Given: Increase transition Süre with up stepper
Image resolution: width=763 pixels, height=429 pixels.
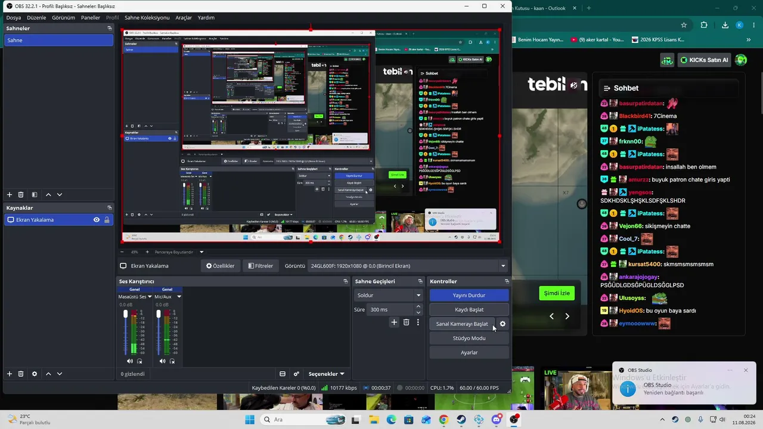Looking at the screenshot, I should click(418, 307).
